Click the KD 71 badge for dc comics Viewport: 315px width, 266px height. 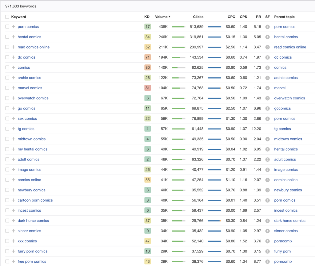click(x=147, y=57)
